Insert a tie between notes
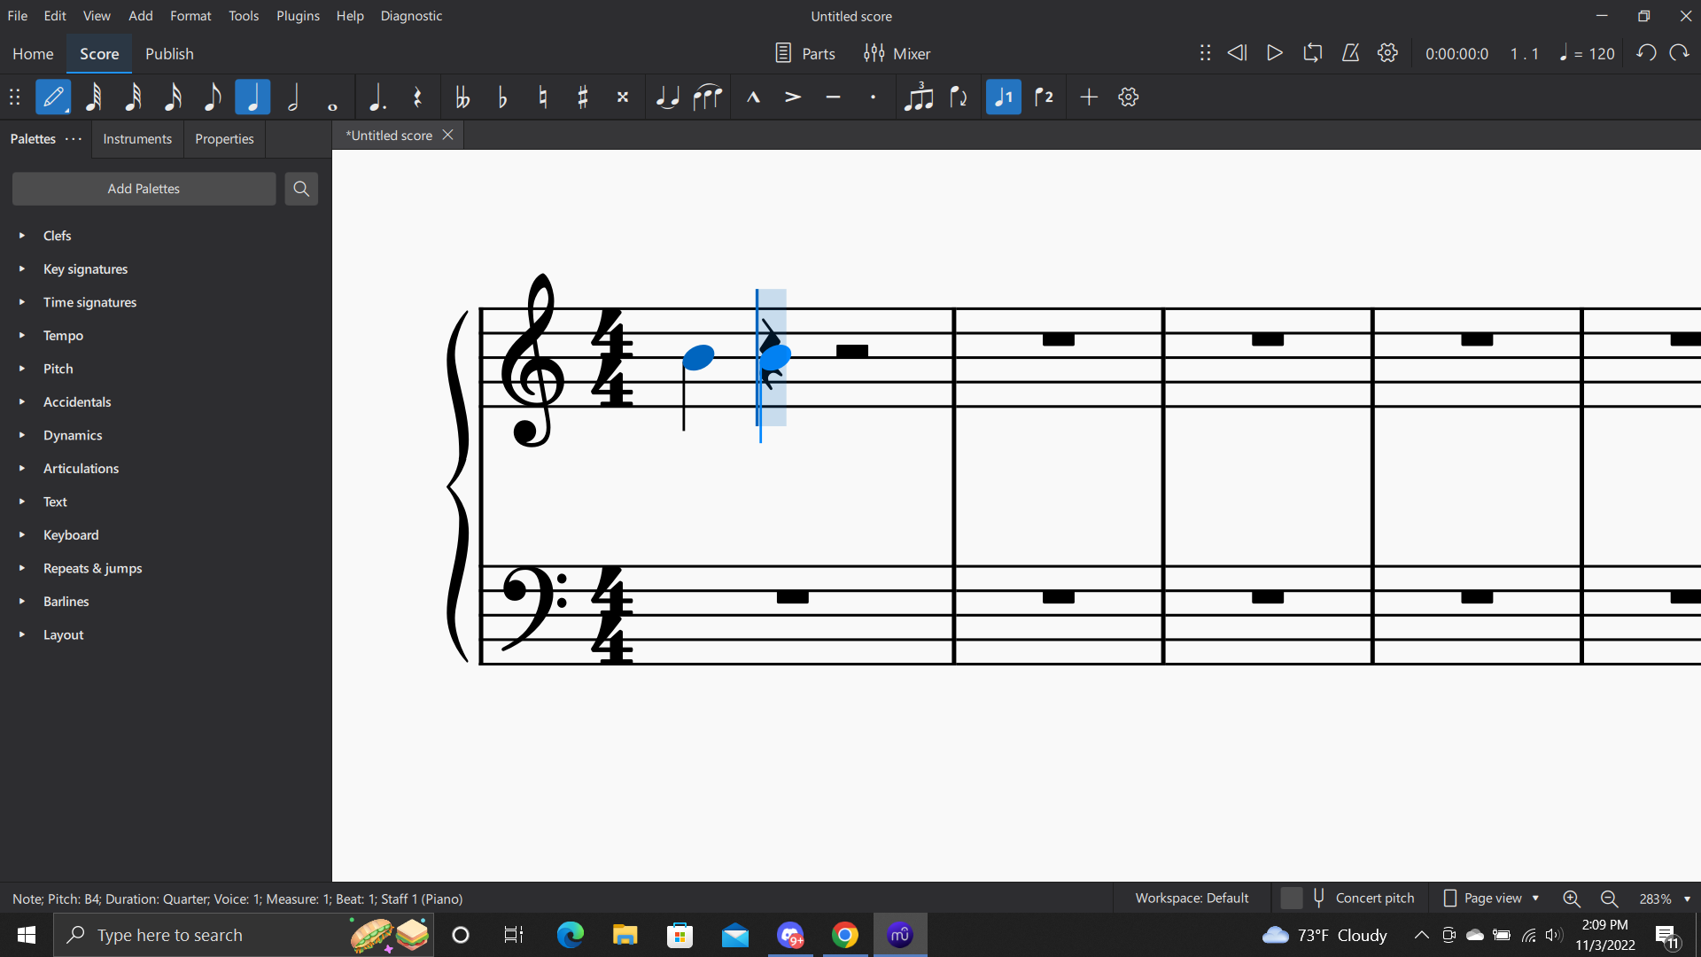 (667, 97)
